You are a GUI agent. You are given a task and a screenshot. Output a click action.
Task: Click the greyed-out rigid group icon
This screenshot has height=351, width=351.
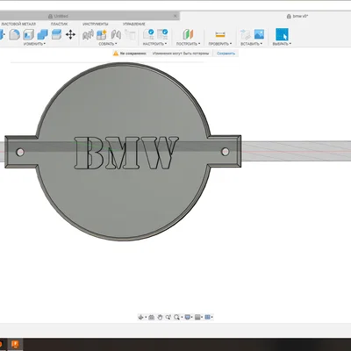pos(130,34)
